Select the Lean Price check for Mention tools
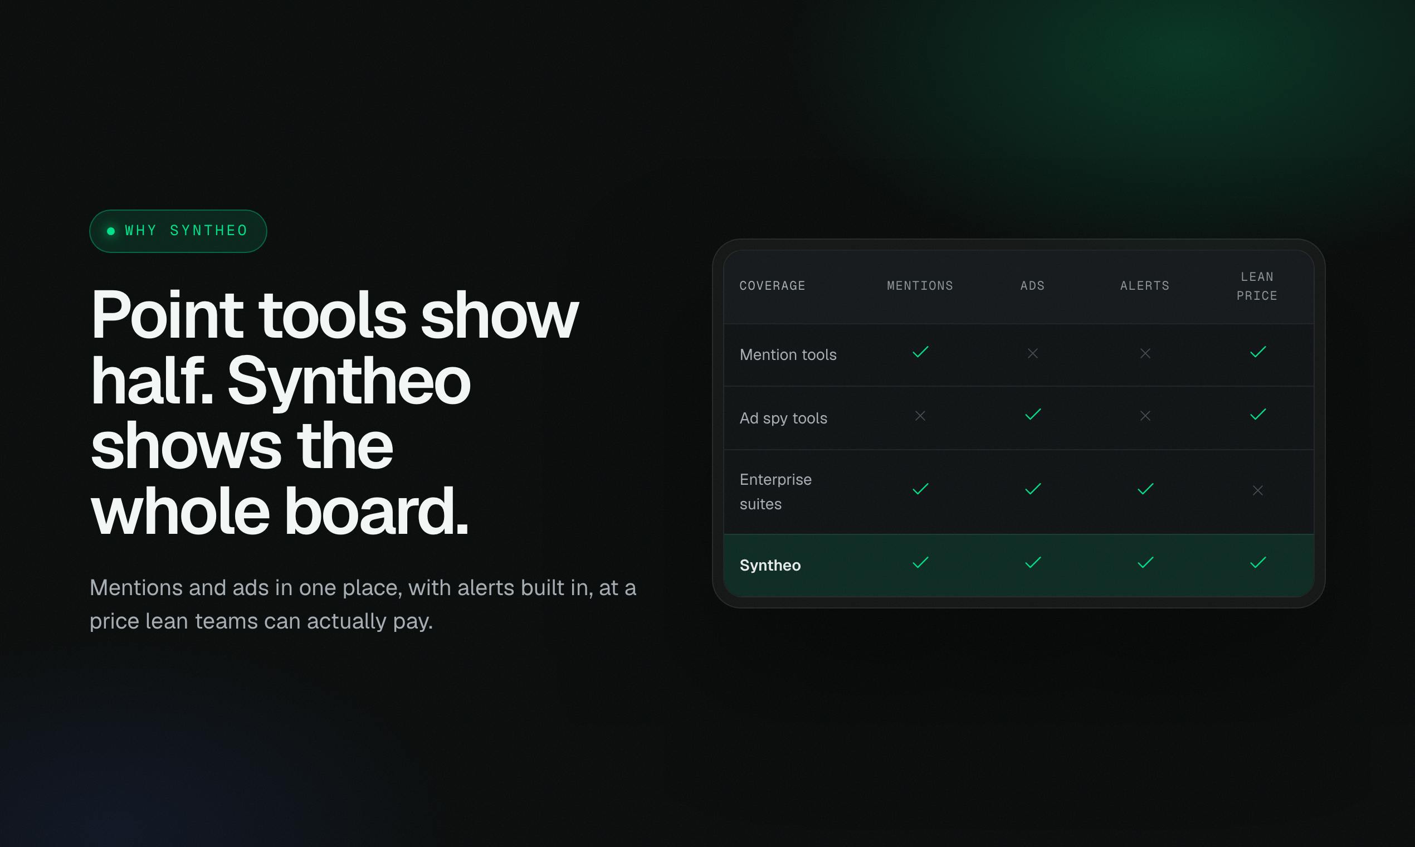This screenshot has height=847, width=1415. tap(1257, 352)
